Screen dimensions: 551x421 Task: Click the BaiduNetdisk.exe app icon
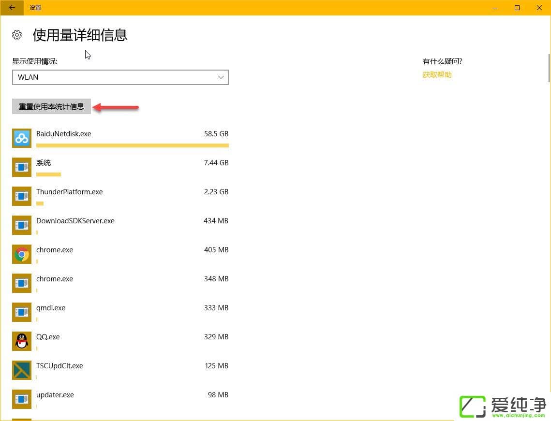[21, 138]
